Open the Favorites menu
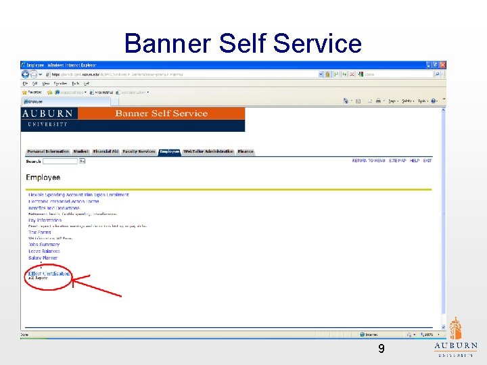The width and height of the screenshot is (487, 365). (60, 84)
